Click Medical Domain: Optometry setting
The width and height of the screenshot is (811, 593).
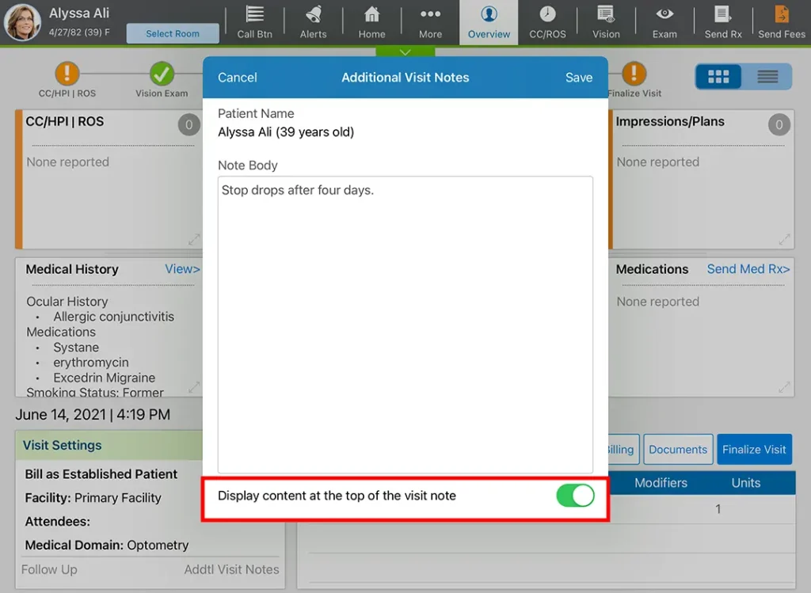tap(107, 545)
